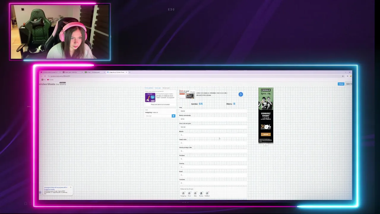Switch to the second Kick browser tab
Screen dimensions: 380x214
72,72
